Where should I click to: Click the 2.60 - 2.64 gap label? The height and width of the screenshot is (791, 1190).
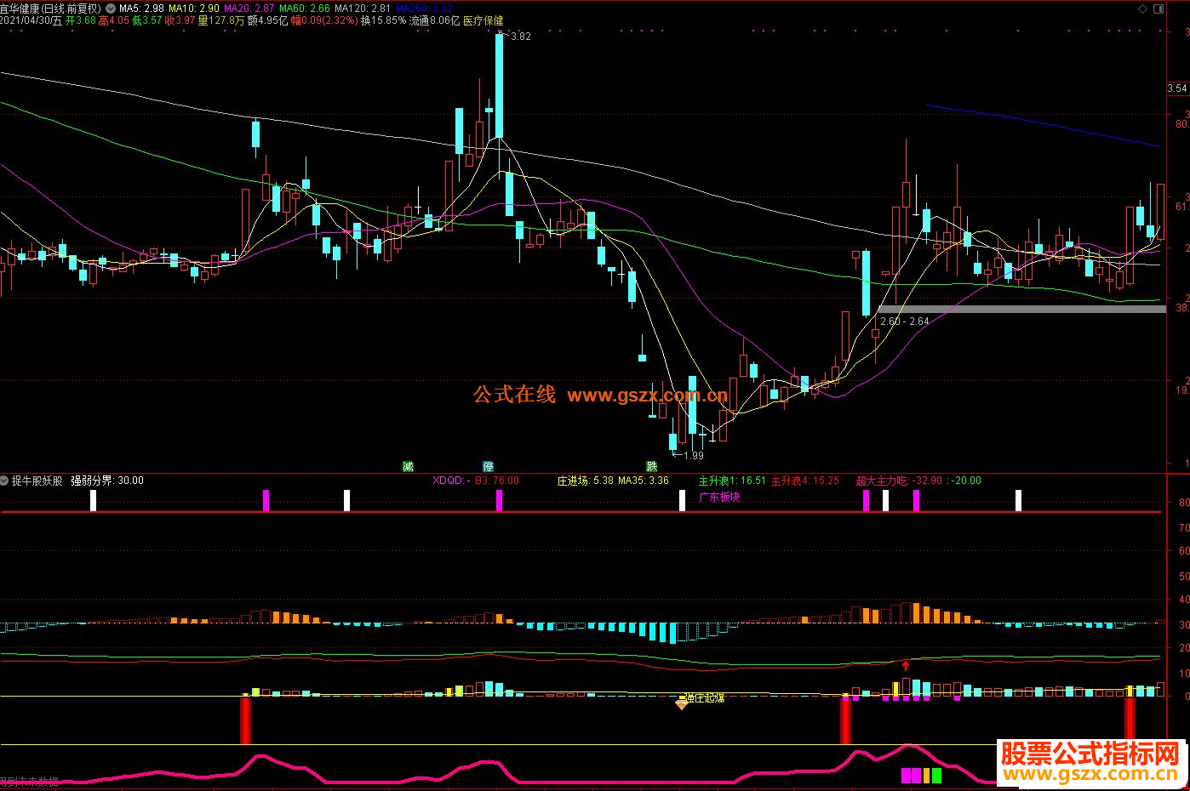pos(905,322)
